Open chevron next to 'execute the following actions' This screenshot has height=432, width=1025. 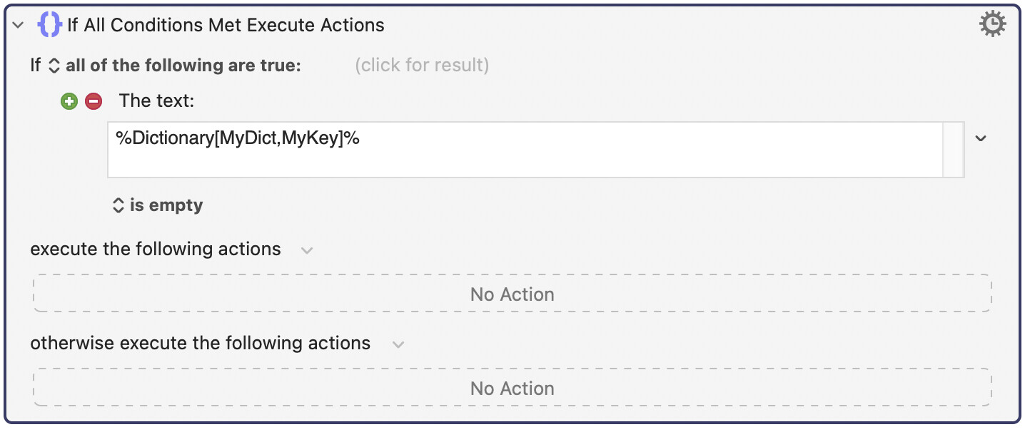(307, 250)
